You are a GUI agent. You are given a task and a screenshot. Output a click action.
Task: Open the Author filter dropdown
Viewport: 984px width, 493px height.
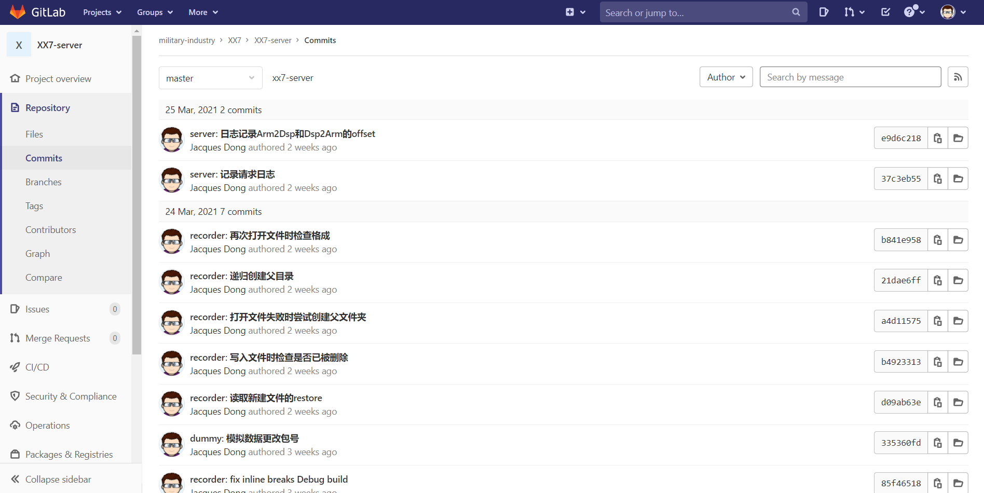click(x=726, y=77)
